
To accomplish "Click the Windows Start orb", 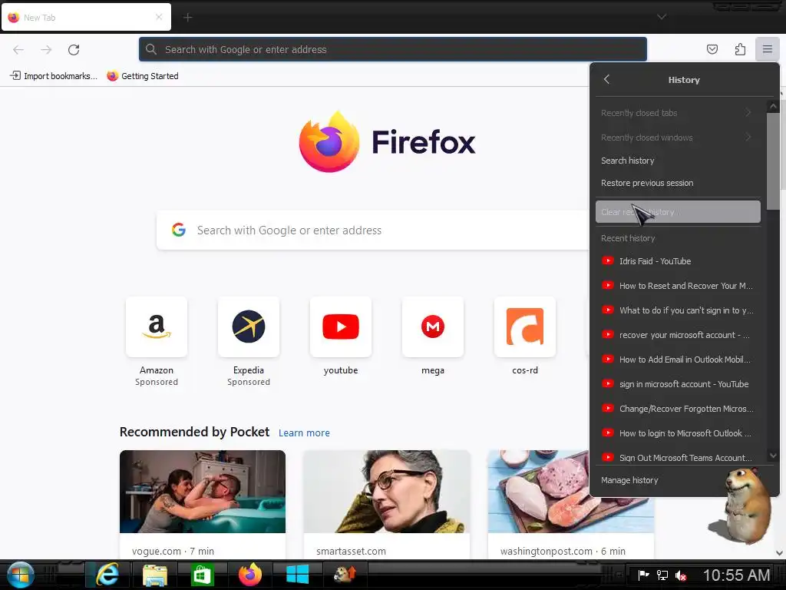I will pos(21,575).
